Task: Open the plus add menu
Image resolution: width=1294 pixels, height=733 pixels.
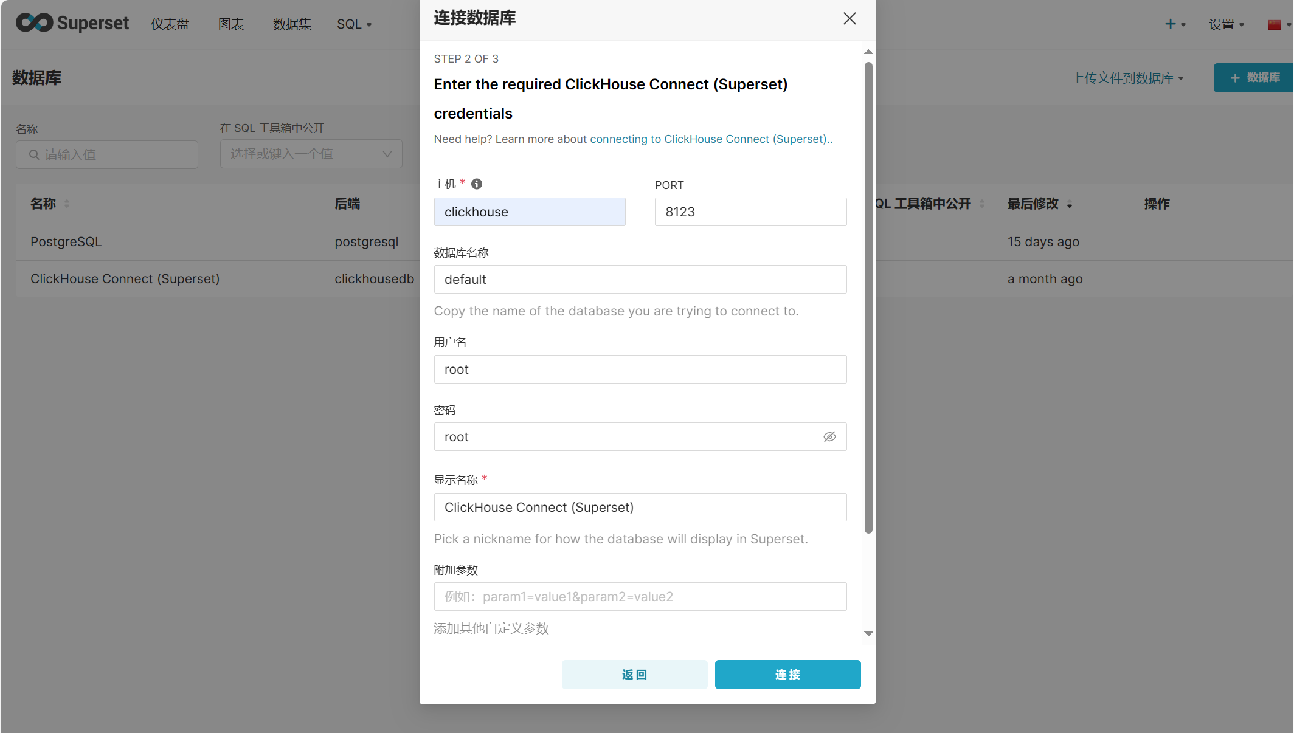Action: 1175,24
